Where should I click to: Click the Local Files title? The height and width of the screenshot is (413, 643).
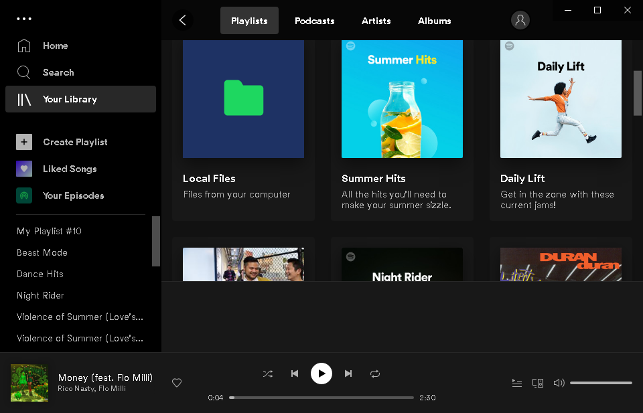coord(209,179)
